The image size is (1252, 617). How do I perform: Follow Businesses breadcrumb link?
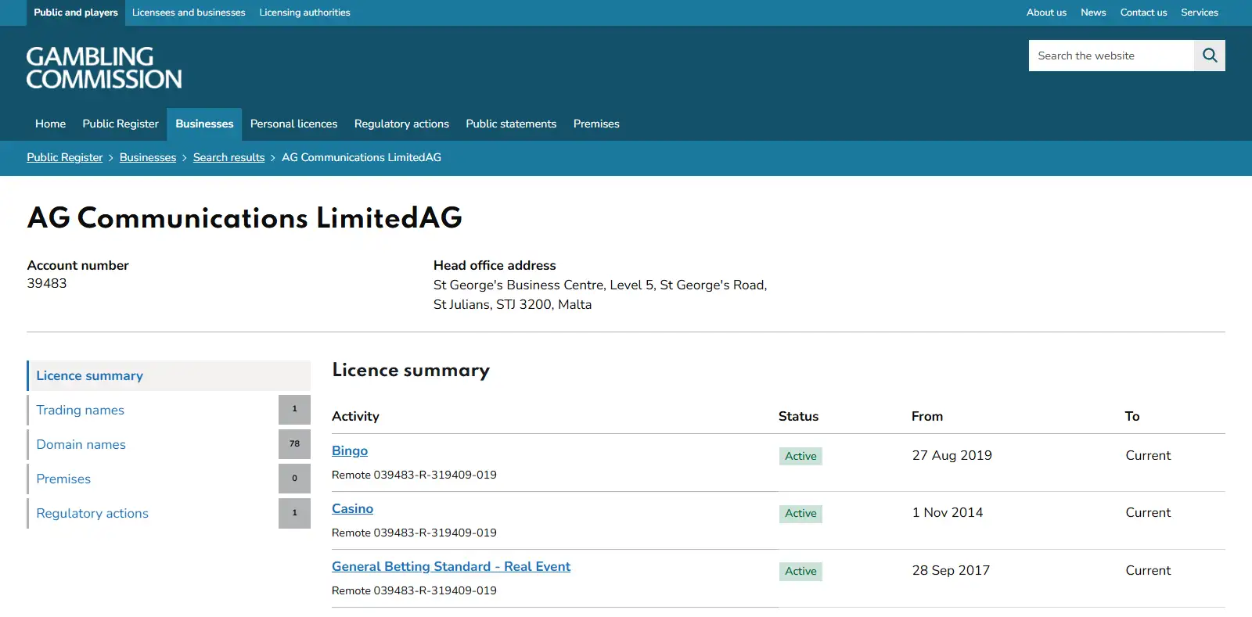click(148, 157)
